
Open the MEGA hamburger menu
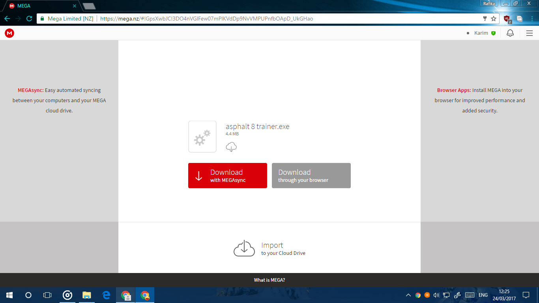(530, 34)
